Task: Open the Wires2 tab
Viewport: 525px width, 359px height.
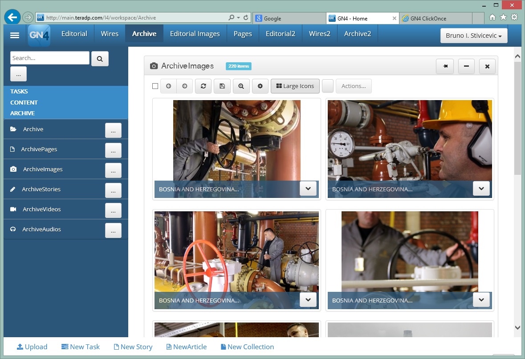Action: pyautogui.click(x=319, y=33)
